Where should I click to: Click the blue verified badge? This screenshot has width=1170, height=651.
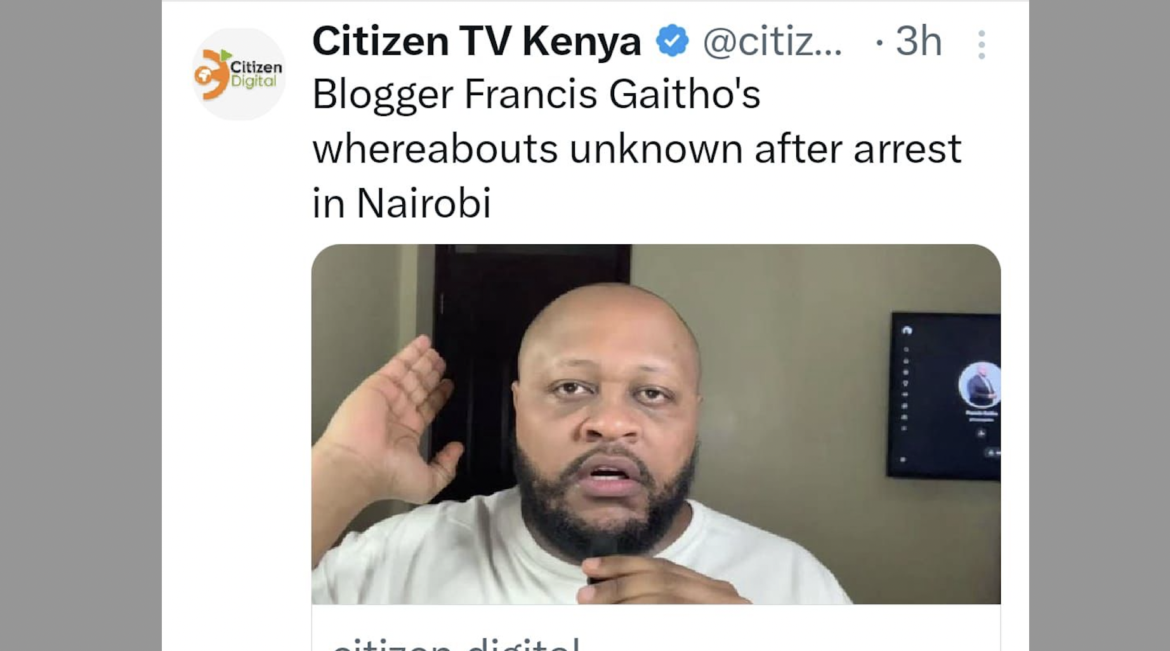pyautogui.click(x=672, y=41)
